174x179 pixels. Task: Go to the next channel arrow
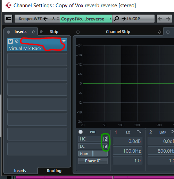tap(168, 19)
